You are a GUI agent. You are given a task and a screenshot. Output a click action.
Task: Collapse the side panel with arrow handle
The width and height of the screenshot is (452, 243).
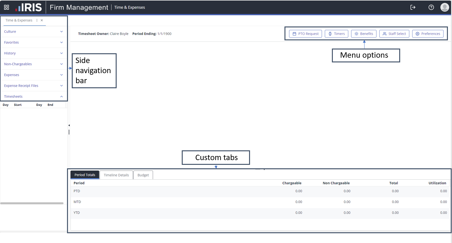(69, 125)
